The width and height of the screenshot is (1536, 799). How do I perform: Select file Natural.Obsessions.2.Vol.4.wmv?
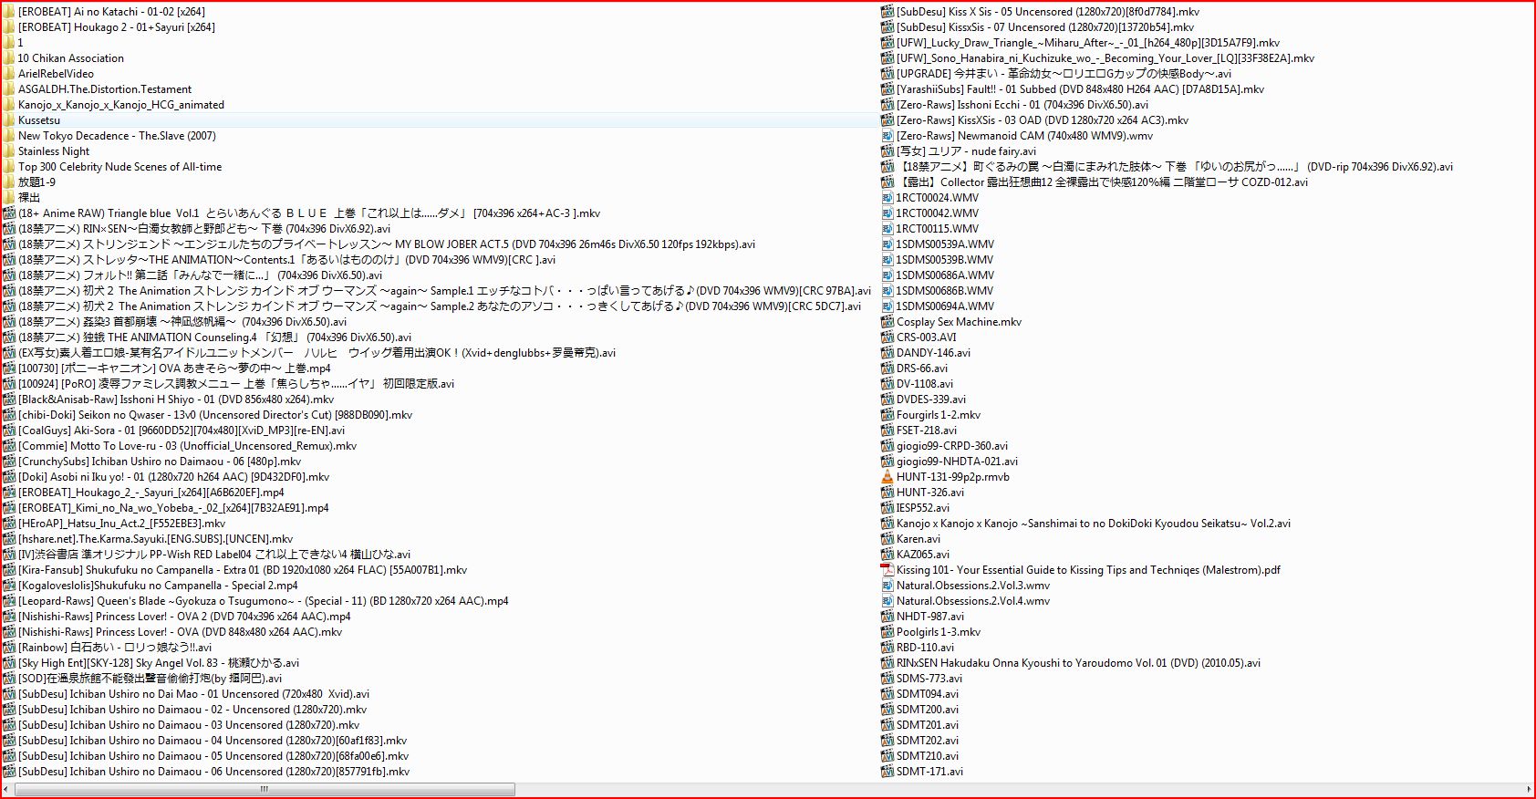click(x=972, y=600)
